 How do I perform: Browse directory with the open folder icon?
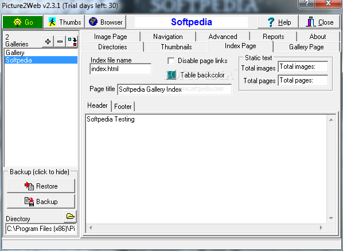70,217
